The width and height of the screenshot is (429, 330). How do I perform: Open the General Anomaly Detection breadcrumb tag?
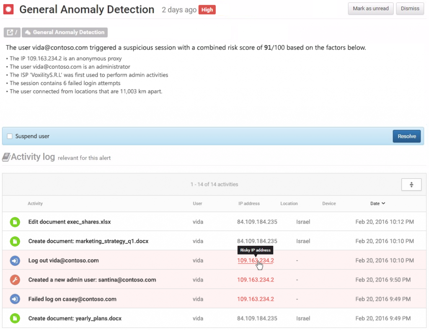point(65,32)
